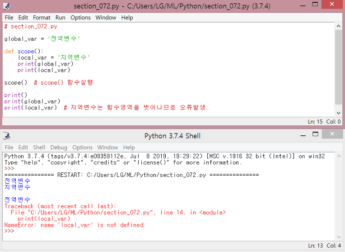Click the 'File ... line 14, in <module>' line
The height and width of the screenshot is (252, 345).
(x=118, y=213)
